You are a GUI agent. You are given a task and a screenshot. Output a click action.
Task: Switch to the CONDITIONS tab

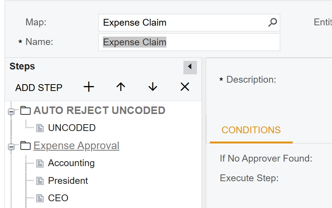(251, 130)
